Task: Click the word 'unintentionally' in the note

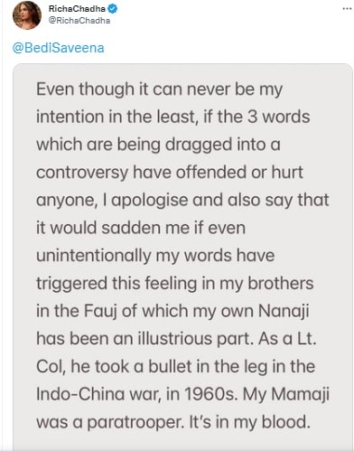Action: (x=94, y=256)
